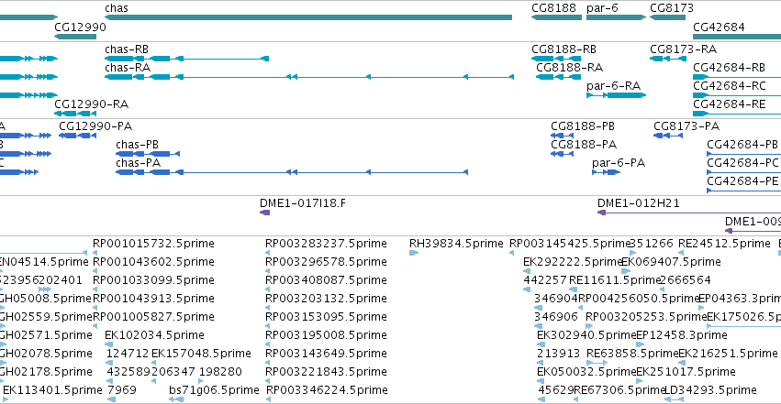Click EST RP003143649.5prime
This screenshot has width=781, height=404.
(326, 354)
